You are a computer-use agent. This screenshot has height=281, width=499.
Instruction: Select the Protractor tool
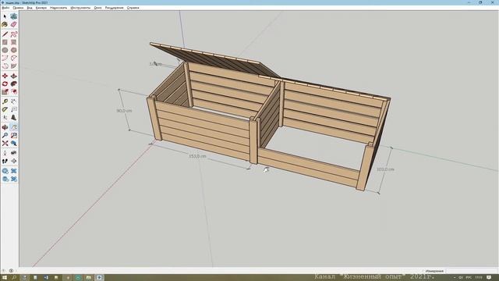point(5,109)
